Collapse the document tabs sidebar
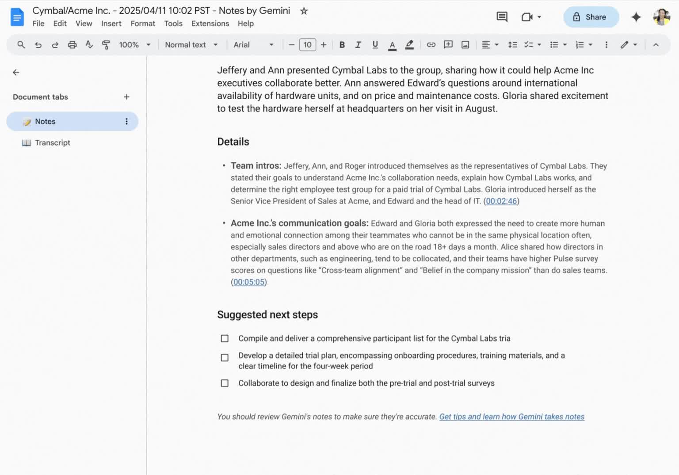679x475 pixels. pos(16,72)
